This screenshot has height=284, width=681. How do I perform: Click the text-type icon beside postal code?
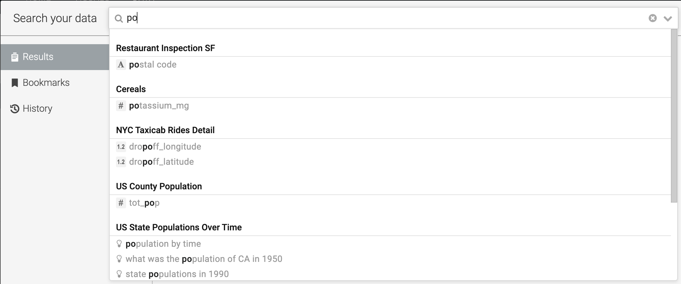(x=121, y=65)
